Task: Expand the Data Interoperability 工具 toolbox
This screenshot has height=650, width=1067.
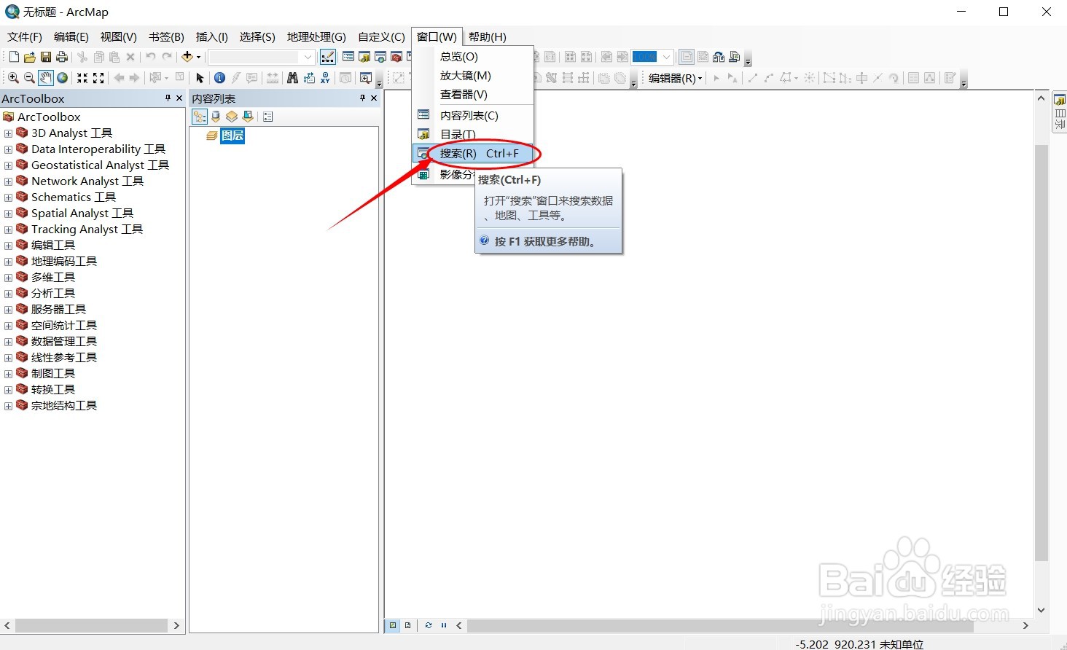Action: coord(9,149)
